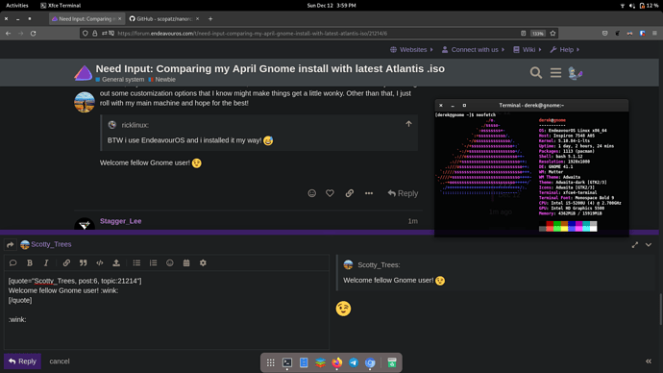
Task: Click color palette strip in Terminal window
Action: 568,226
